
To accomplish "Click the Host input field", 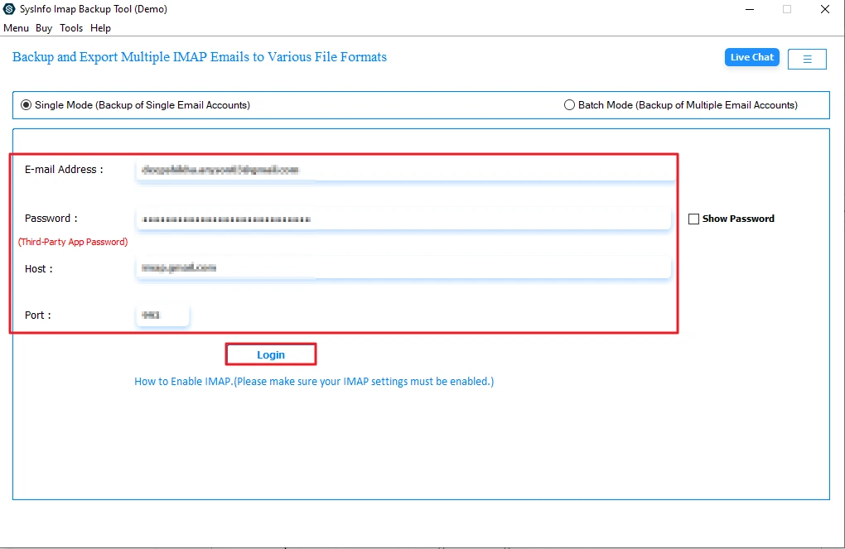I will pyautogui.click(x=398, y=267).
